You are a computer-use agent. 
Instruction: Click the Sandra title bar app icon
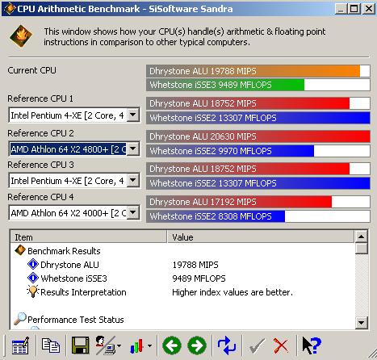(x=10, y=9)
